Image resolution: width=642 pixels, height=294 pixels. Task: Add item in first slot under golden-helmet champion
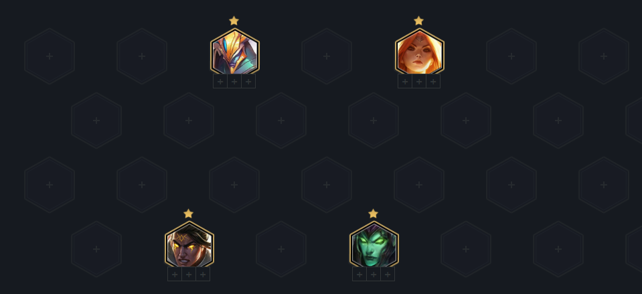(x=220, y=82)
